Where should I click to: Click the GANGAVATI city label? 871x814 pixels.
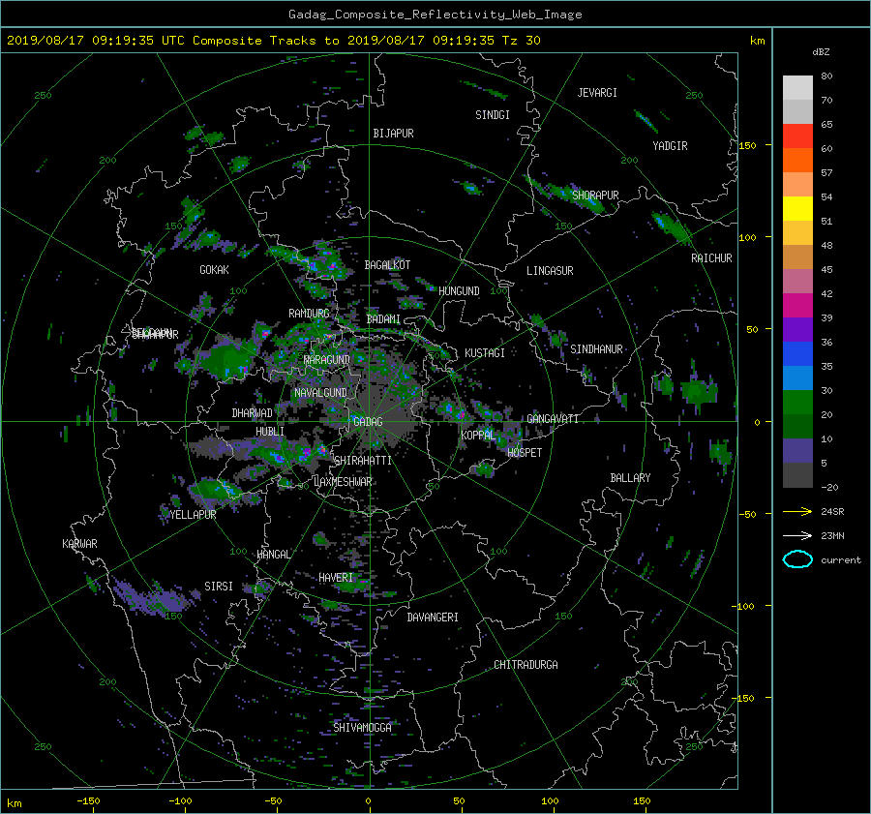(553, 419)
